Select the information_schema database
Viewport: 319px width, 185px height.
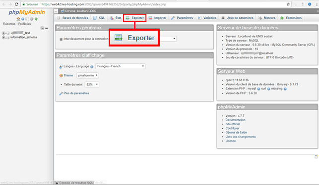(24, 37)
